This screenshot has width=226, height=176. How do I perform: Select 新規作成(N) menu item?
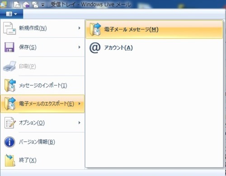42,28
